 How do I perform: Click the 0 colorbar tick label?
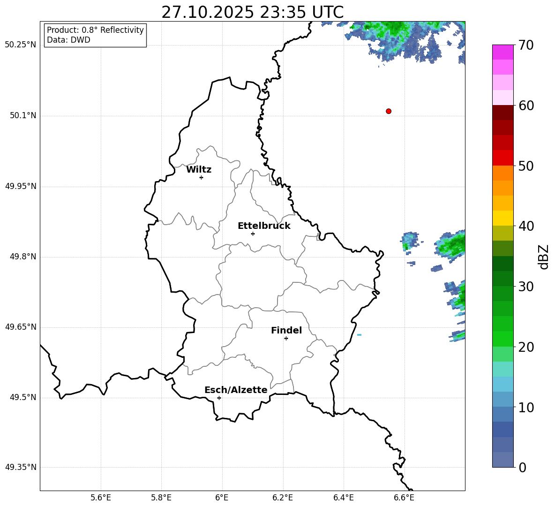click(x=523, y=467)
